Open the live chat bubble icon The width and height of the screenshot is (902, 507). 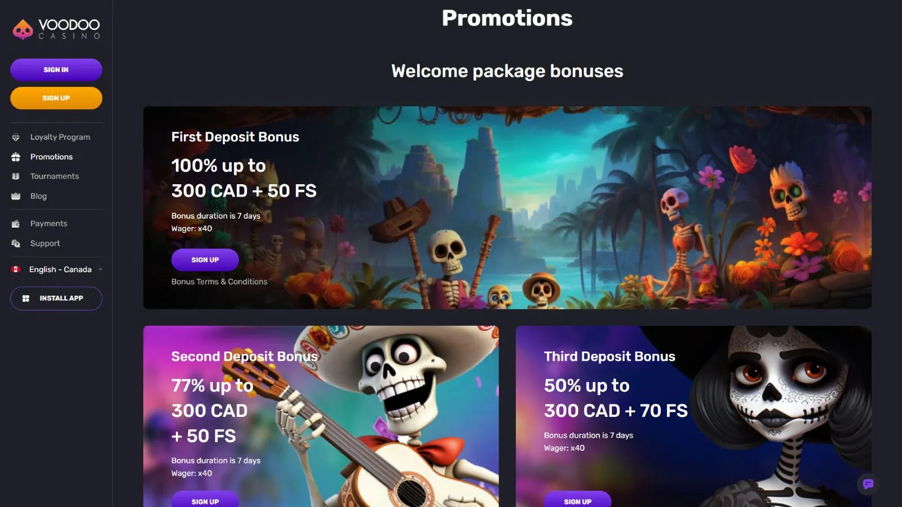(868, 484)
